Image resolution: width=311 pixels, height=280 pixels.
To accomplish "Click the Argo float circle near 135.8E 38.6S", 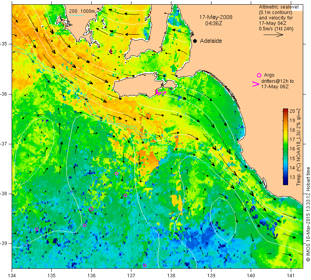I will [x=84, y=225].
